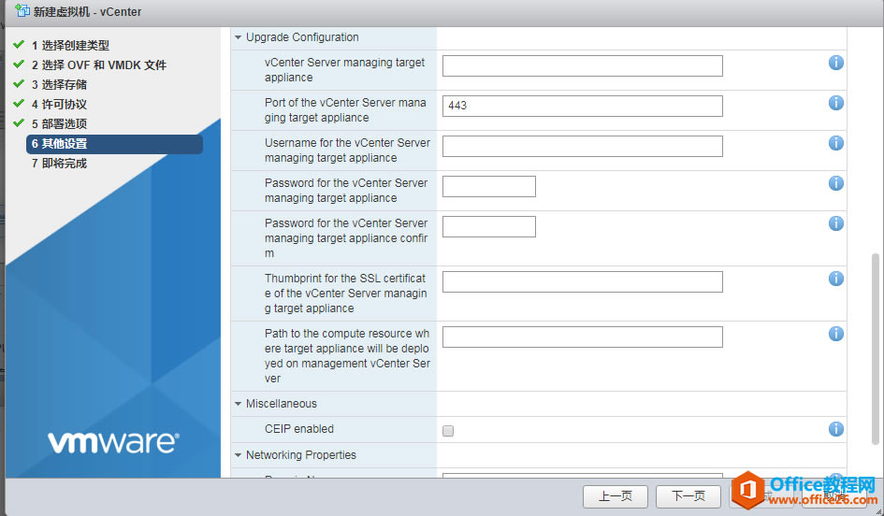Image resolution: width=884 pixels, height=516 pixels.
Task: Enable the CEIP enabled checkbox
Action: 448,431
